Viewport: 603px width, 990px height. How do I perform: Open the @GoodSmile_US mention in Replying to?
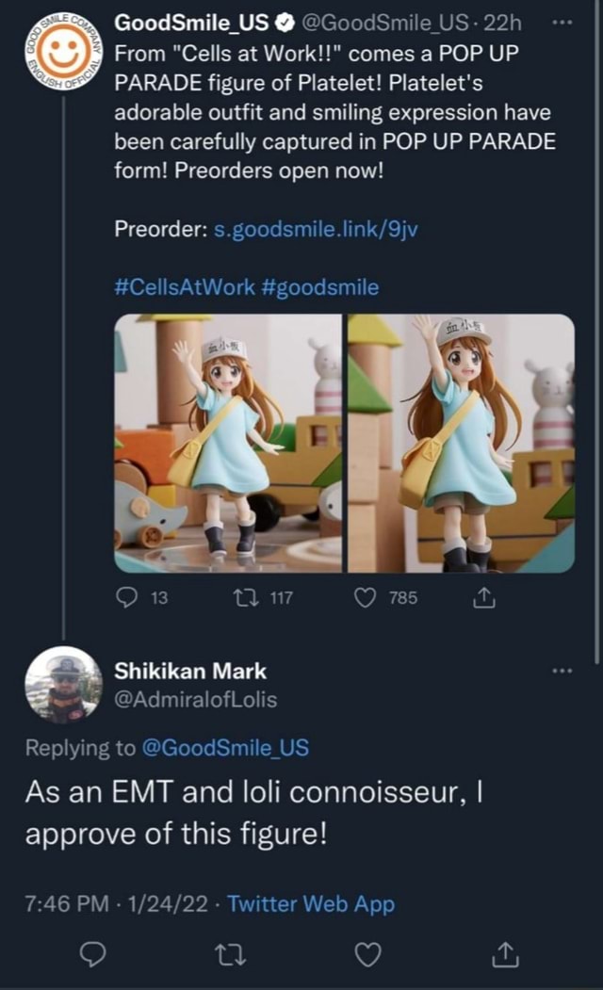click(224, 749)
